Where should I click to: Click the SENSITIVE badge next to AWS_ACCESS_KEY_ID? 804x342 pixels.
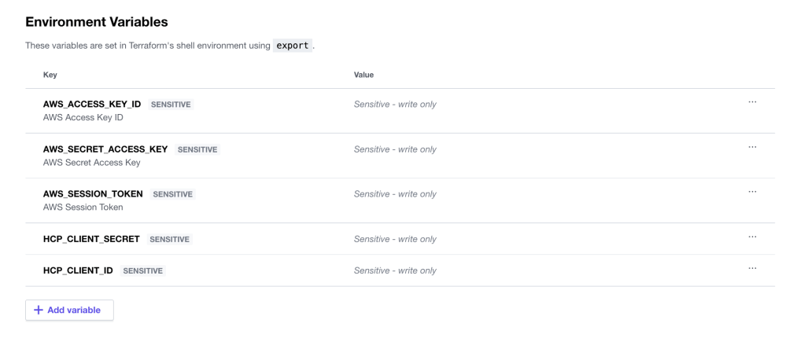(x=171, y=105)
